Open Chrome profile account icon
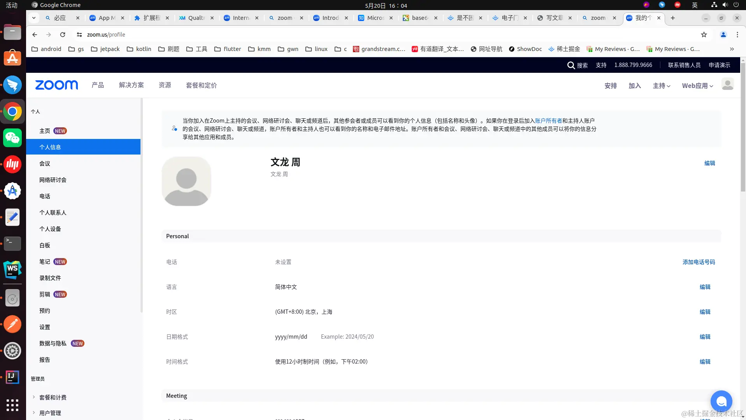Image resolution: width=746 pixels, height=420 pixels. click(x=723, y=35)
